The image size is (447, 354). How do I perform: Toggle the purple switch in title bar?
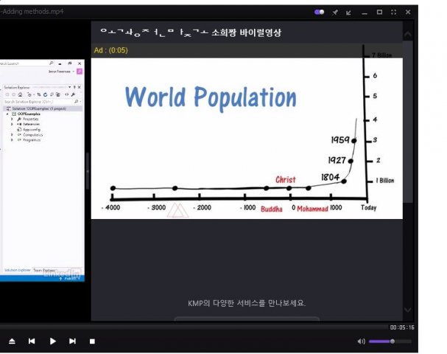[x=319, y=12]
